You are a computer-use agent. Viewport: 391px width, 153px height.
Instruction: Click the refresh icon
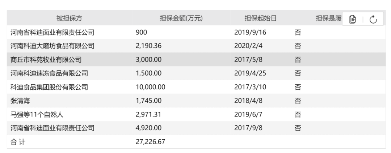[x=373, y=19]
